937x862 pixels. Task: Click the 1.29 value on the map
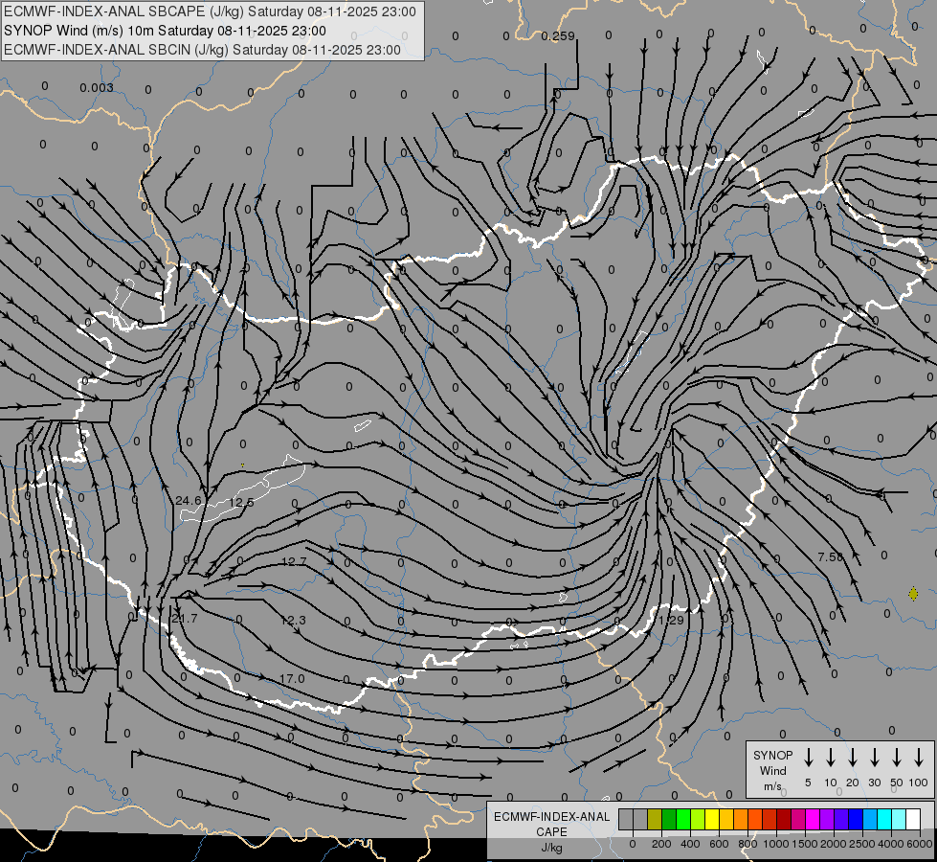671,621
